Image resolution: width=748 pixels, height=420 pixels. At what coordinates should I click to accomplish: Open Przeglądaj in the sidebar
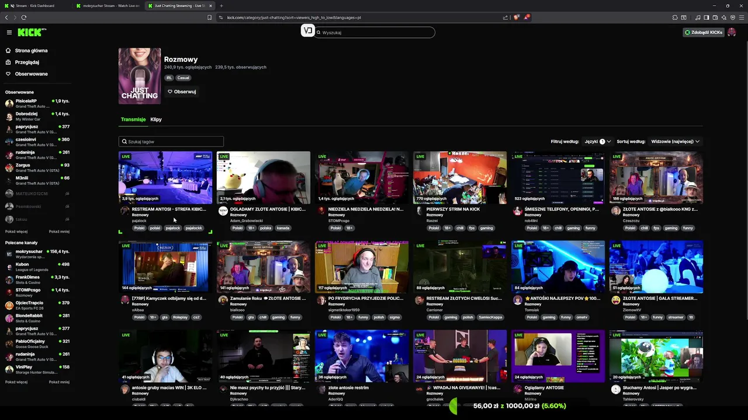(x=27, y=62)
